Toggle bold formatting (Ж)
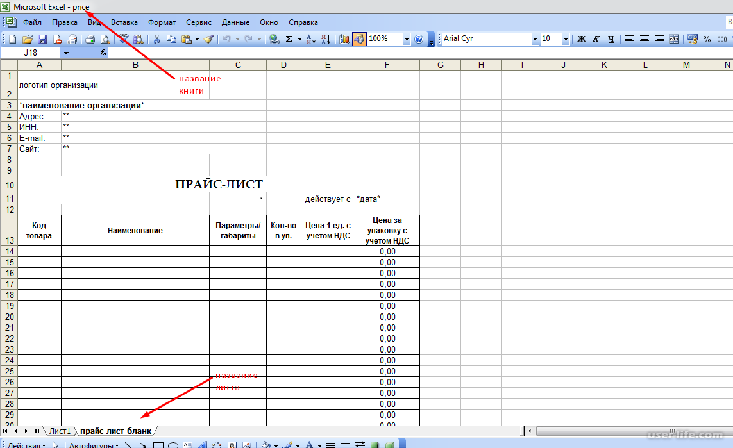The image size is (733, 448). 582,39
